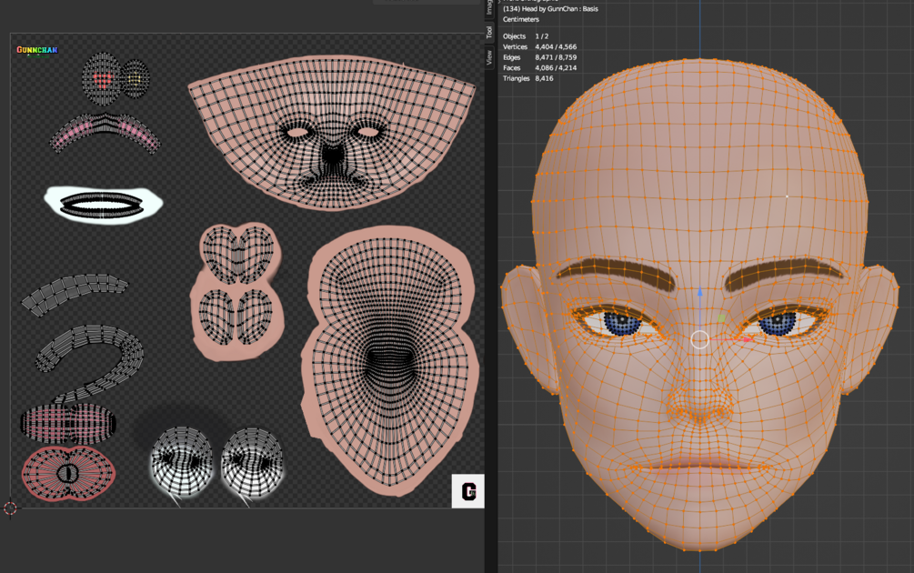Click the "Triangles" statistics label
The image size is (914, 573).
tap(517, 78)
